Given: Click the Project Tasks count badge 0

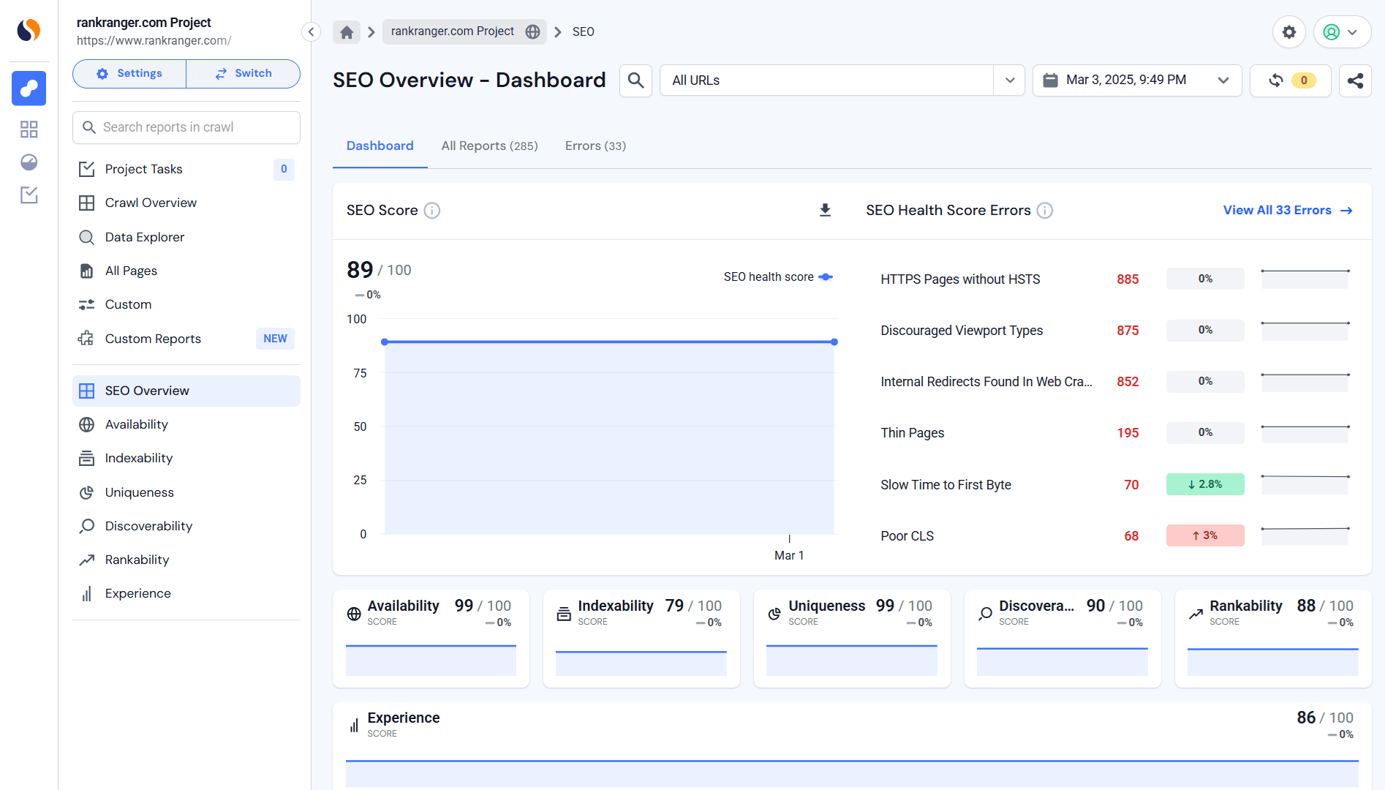Looking at the screenshot, I should pyautogui.click(x=284, y=169).
